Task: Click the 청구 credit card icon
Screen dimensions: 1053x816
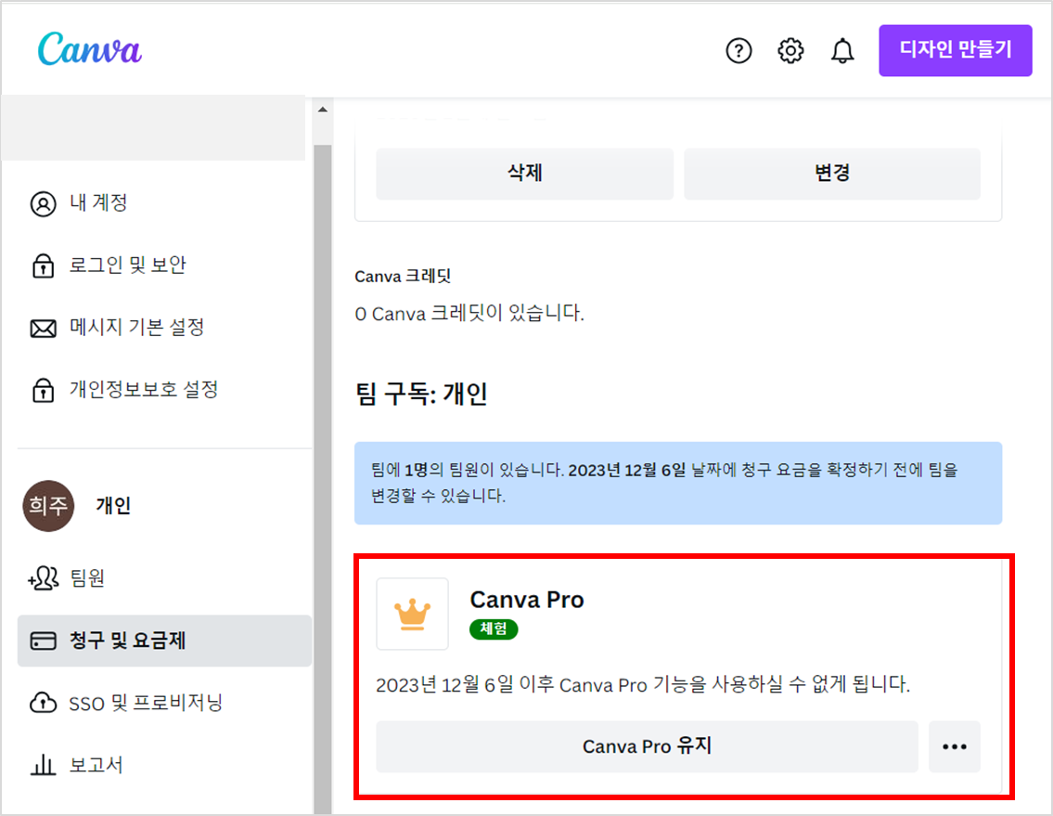Action: click(43, 641)
